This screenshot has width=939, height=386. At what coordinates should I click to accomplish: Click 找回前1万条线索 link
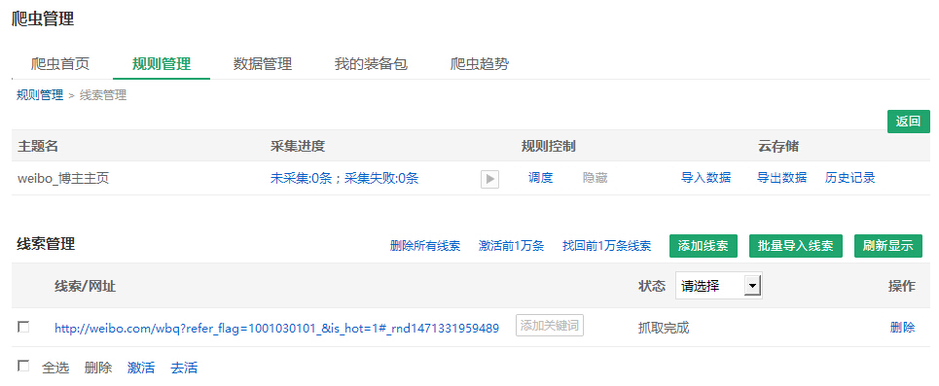[x=606, y=246]
